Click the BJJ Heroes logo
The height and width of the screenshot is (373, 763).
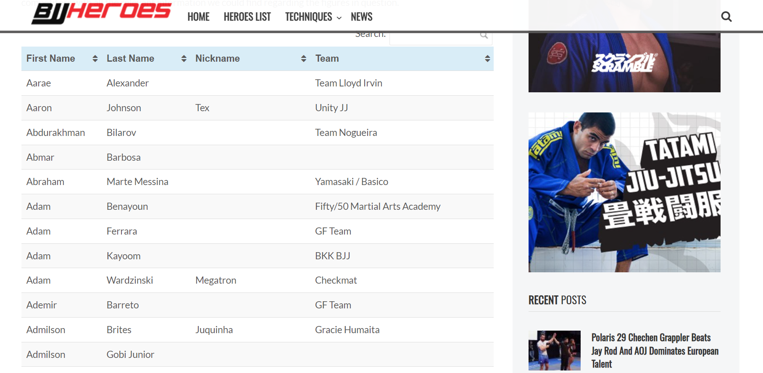coord(101,13)
